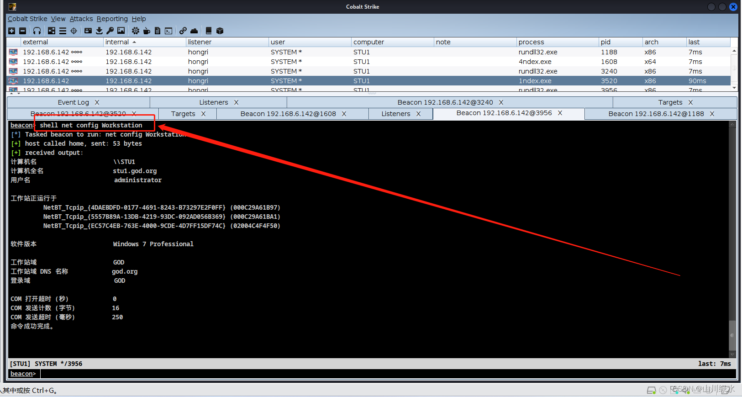Click the beacon console scrollbar thumb
This screenshot has height=397, width=742.
point(732,335)
